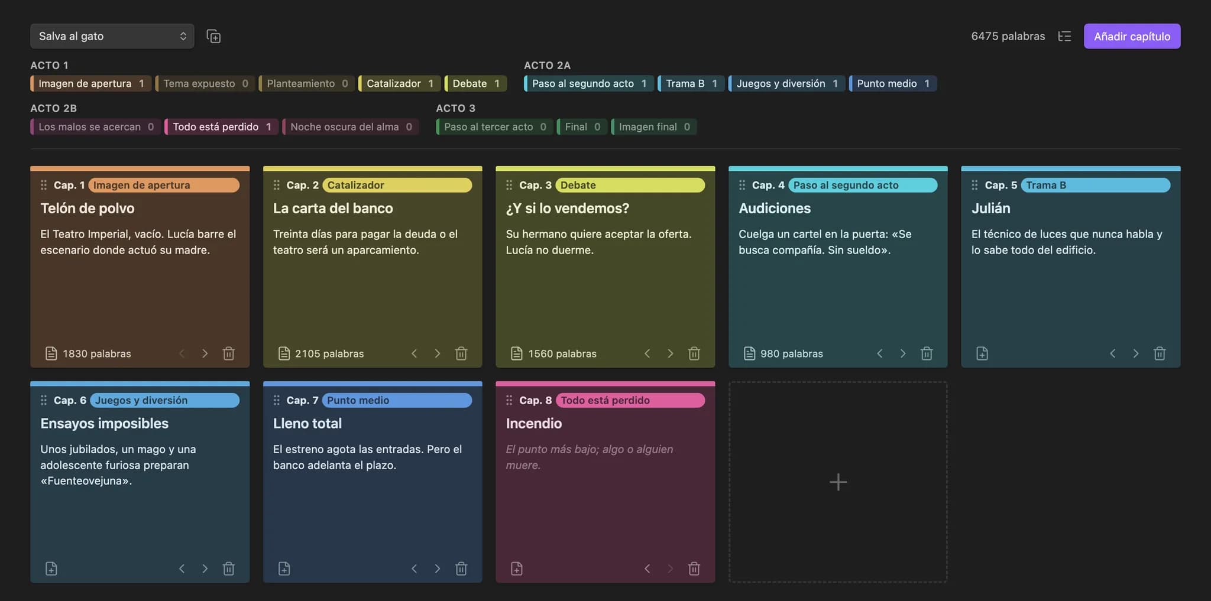Image resolution: width=1211 pixels, height=601 pixels.
Task: Move Lleno total card to the right
Action: coord(438,568)
